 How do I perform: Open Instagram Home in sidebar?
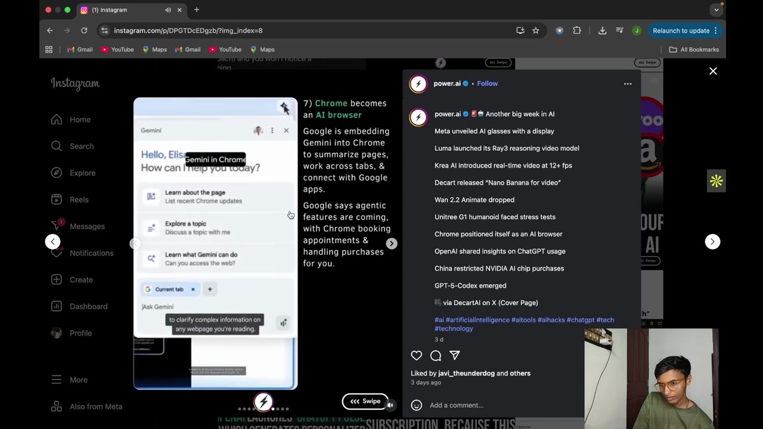pyautogui.click(x=70, y=120)
